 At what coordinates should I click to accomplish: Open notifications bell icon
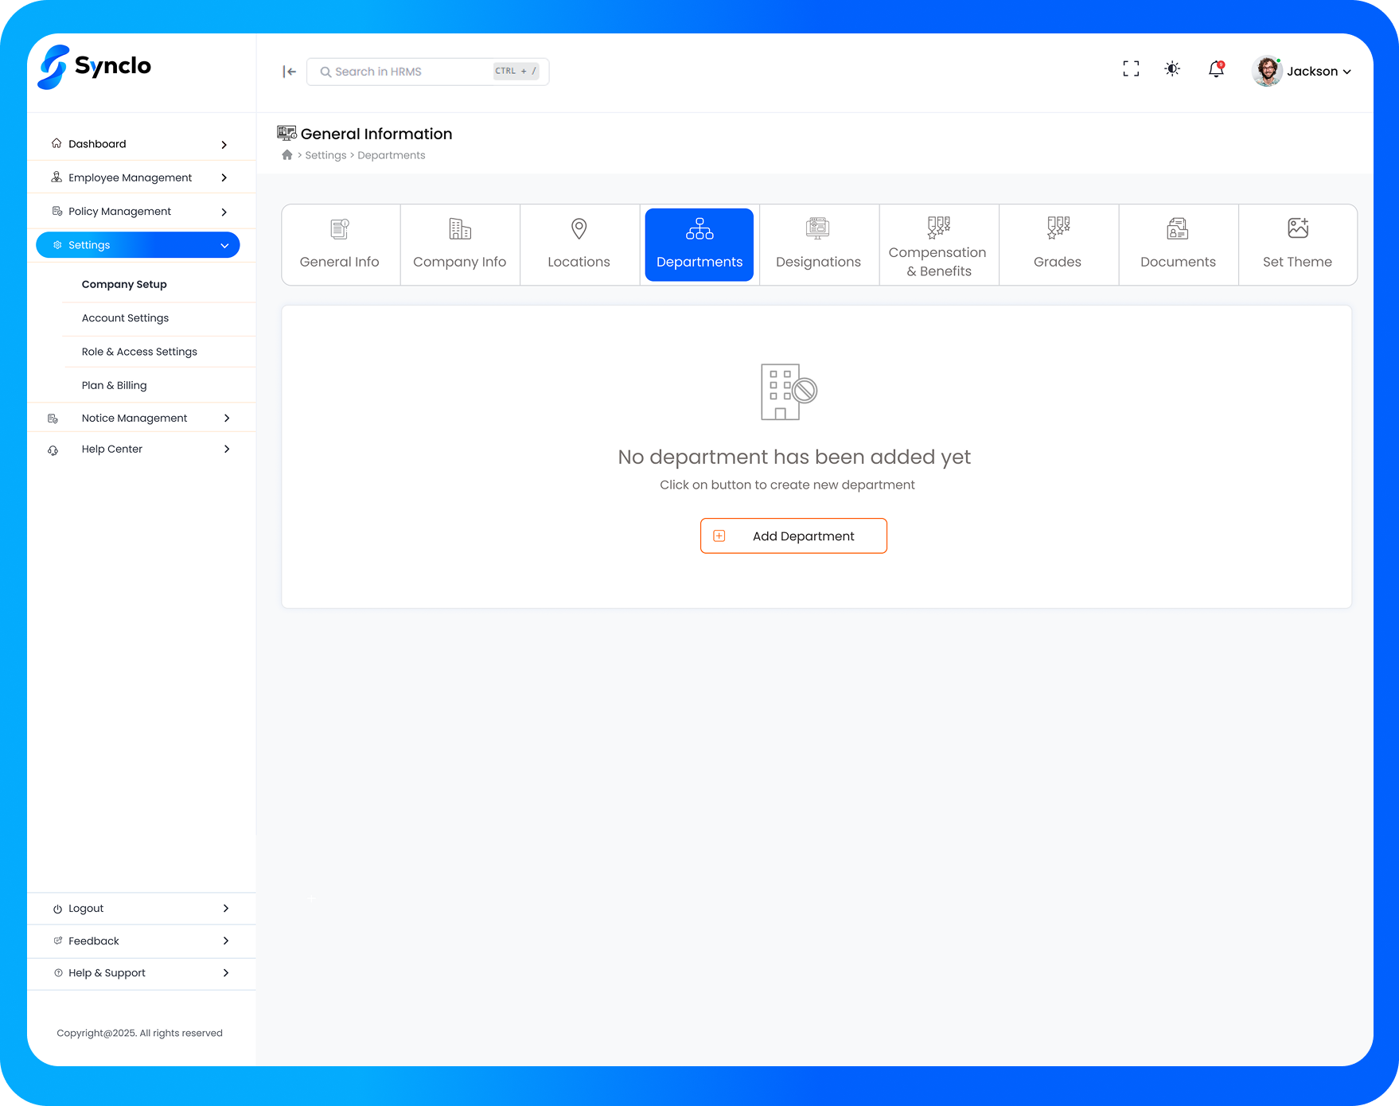point(1216,69)
